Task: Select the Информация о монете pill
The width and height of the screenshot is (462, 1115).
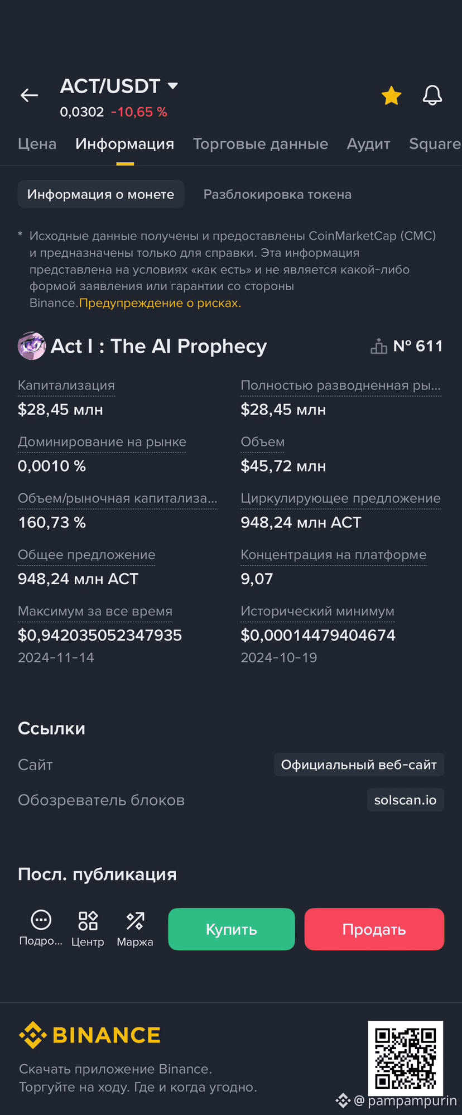Action: (101, 194)
